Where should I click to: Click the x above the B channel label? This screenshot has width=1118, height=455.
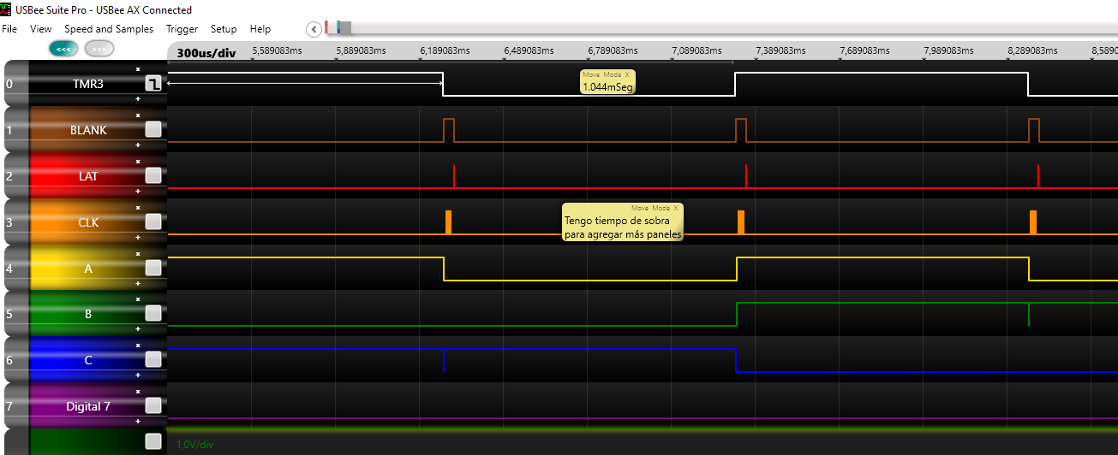click(138, 299)
